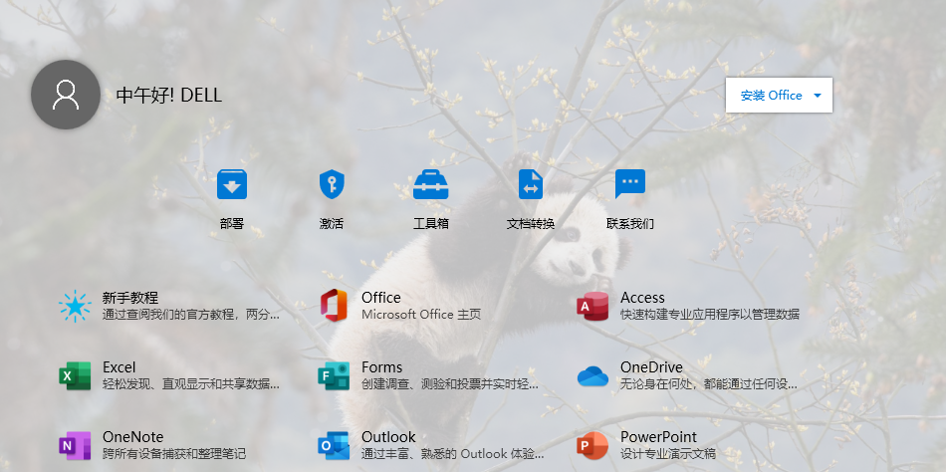
Task: Click the 部署 label
Action: 232,224
